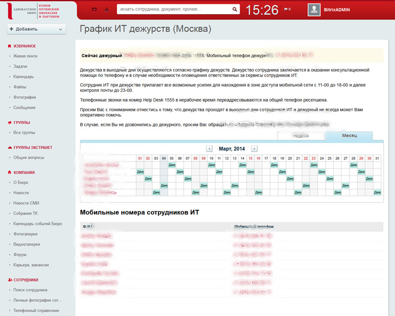Collapse the Избранное sidebar section
Screen dimensions: 395x316
pyautogui.click(x=24, y=46)
